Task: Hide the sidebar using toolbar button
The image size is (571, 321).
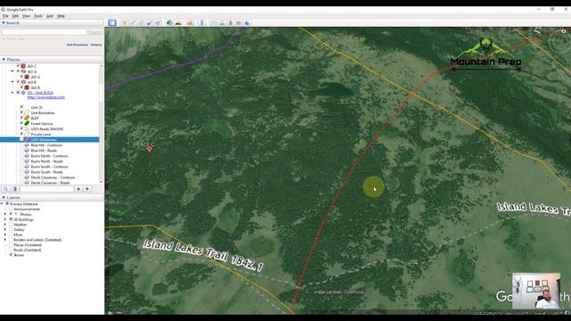Action: tap(112, 23)
